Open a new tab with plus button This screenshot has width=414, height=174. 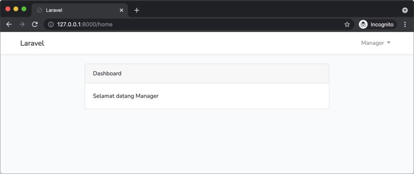(x=137, y=10)
